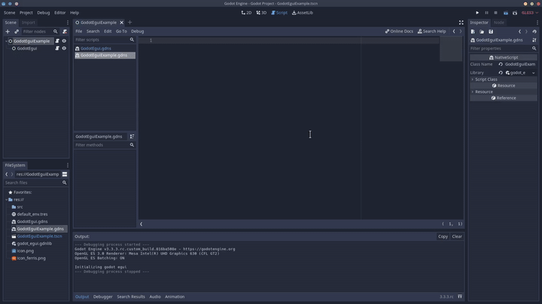Viewport: 542px width, 304px height.
Task: Open script attached to GodotEgui node
Action: [x=57, y=48]
